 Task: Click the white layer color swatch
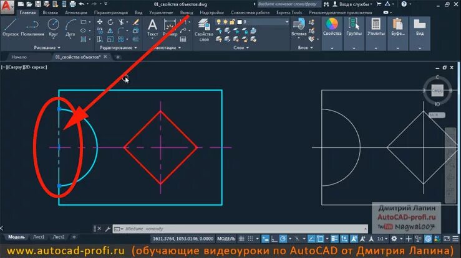240,22
